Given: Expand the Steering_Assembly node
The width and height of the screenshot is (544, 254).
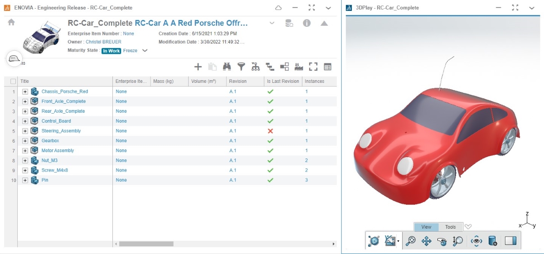Looking at the screenshot, I should point(25,131).
